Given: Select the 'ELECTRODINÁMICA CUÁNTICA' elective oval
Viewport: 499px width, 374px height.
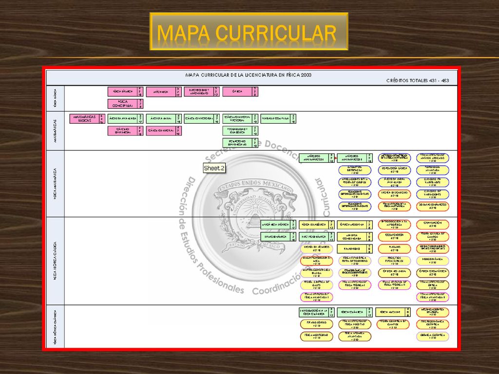Looking at the screenshot, I should [x=433, y=324].
